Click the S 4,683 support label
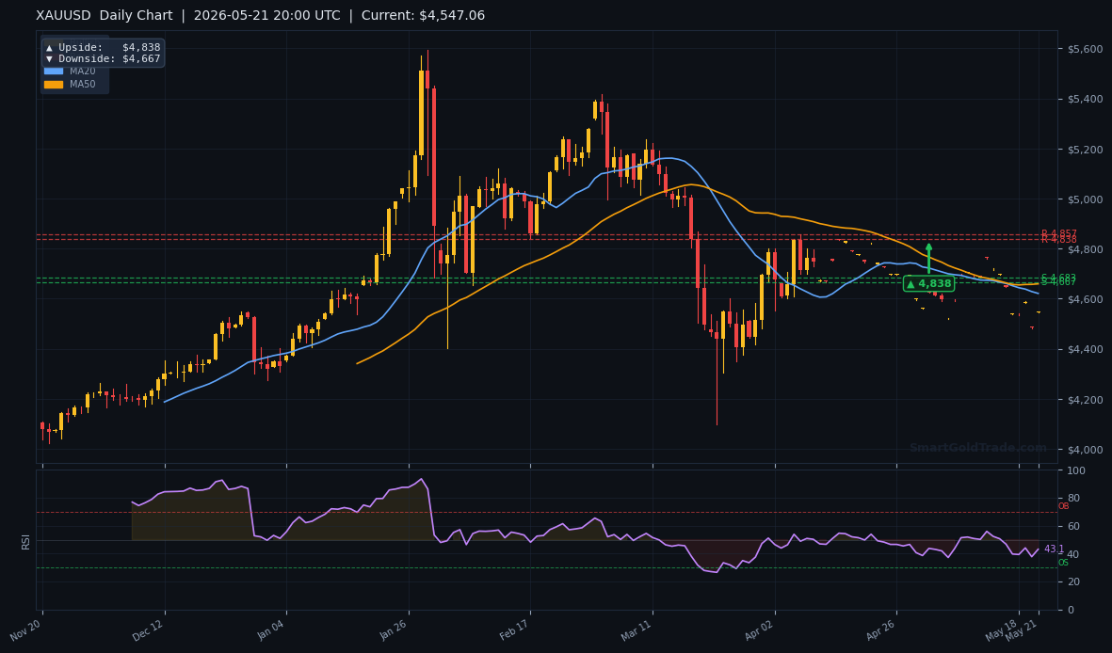This screenshot has height=653, width=1112. click(1059, 278)
